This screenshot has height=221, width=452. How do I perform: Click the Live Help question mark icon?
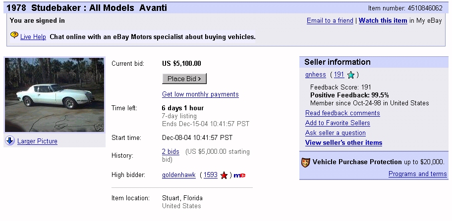[14, 36]
